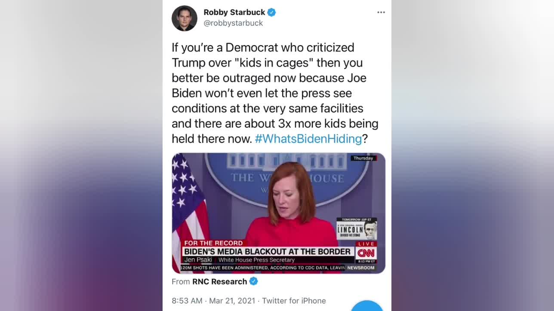Open the 8:53 AM tweet timestamp
This screenshot has height=311, width=554.
pyautogui.click(x=187, y=301)
